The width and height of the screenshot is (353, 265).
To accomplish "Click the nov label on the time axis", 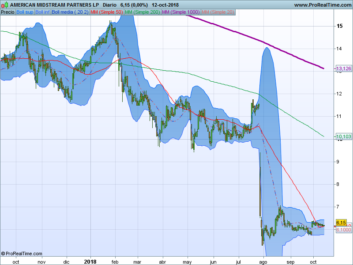I will point(41,262).
